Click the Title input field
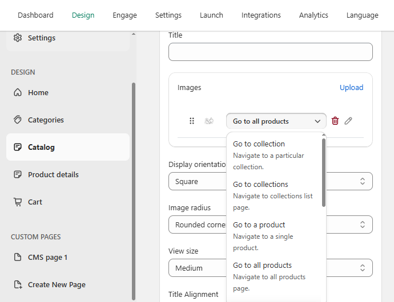This screenshot has width=394, height=302. [x=270, y=52]
